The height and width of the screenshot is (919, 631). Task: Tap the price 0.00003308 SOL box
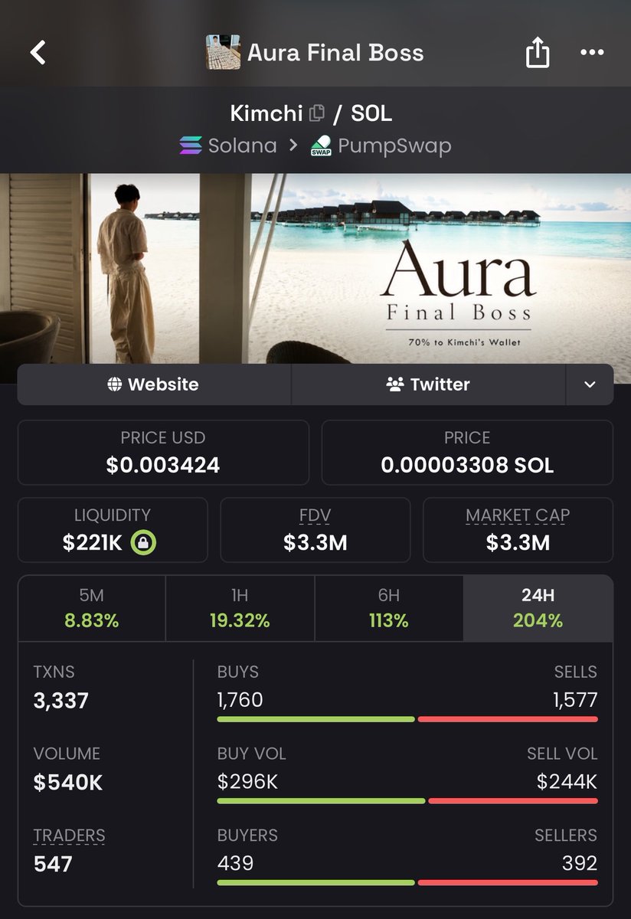coord(467,453)
